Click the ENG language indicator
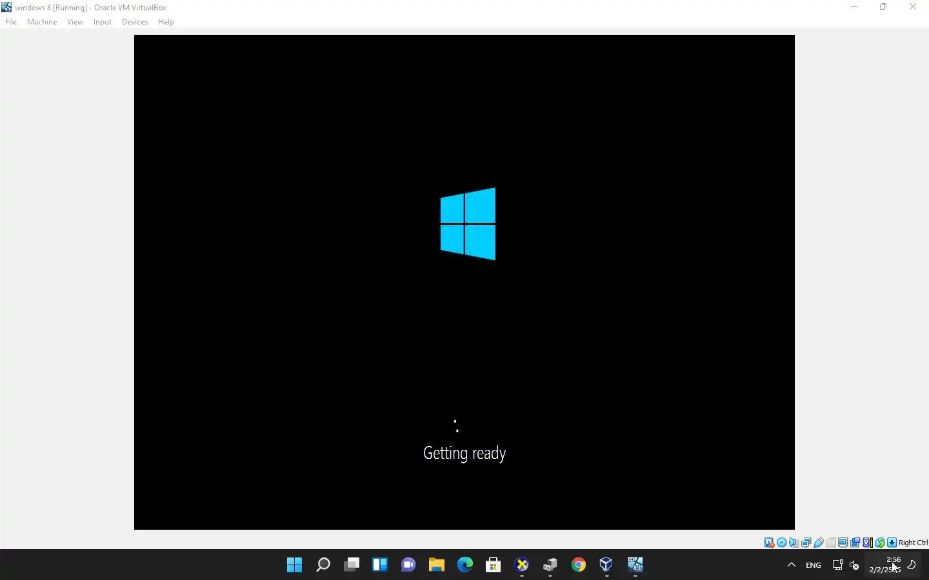929x580 pixels. tap(814, 565)
